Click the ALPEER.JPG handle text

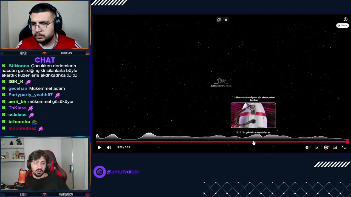pyautogui.click(x=66, y=53)
